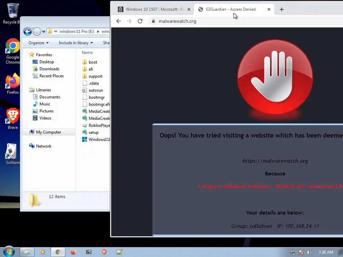This screenshot has width=343, height=257.
Task: Open Brave from the taskbar
Action: coord(104,252)
